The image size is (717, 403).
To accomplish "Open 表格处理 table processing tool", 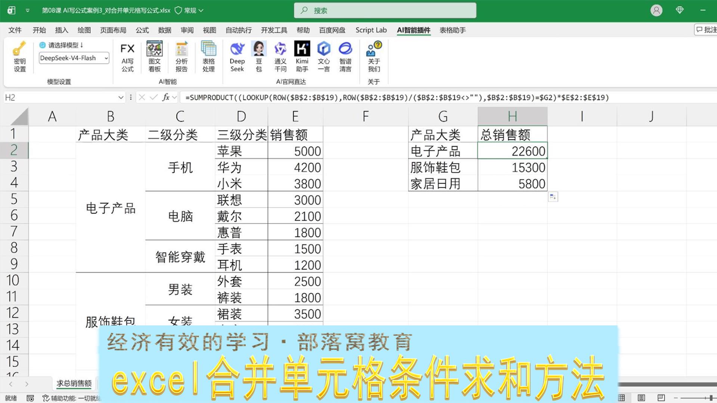I will click(x=208, y=57).
